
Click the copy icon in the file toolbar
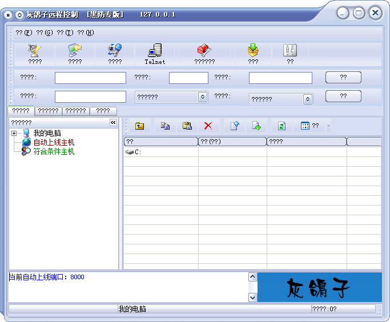point(165,126)
